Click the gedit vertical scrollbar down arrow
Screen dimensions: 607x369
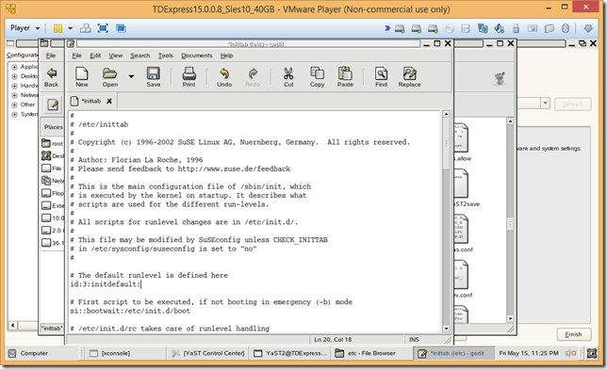pos(446,329)
